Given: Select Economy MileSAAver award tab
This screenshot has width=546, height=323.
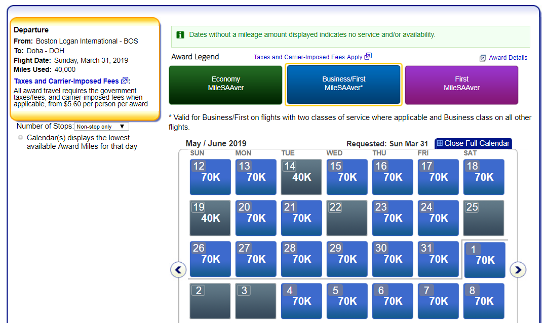Looking at the screenshot, I should pyautogui.click(x=226, y=85).
